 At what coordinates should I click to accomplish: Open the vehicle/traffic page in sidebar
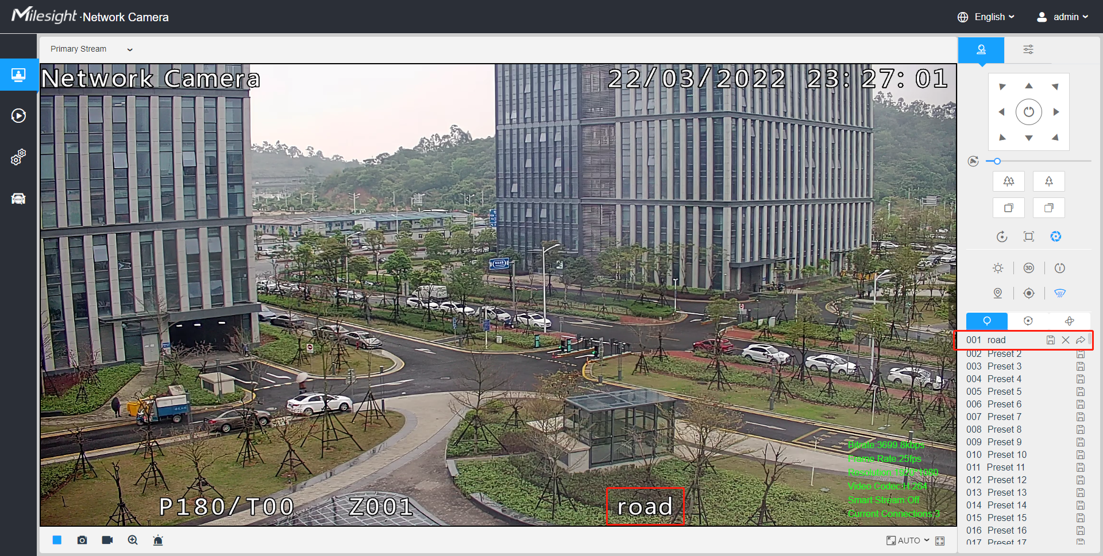point(18,199)
